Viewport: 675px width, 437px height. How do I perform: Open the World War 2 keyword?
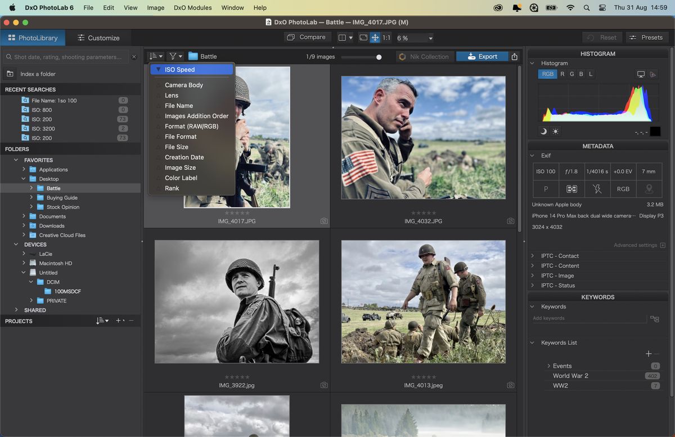(x=570, y=376)
